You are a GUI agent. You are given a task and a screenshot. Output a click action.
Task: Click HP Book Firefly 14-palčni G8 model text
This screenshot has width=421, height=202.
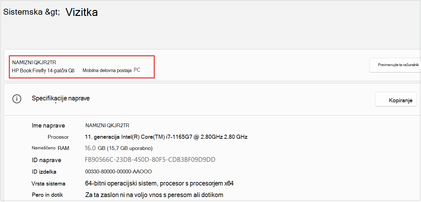pos(43,71)
